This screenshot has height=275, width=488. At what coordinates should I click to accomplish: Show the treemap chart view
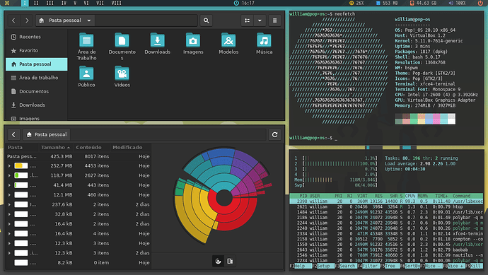point(230,262)
